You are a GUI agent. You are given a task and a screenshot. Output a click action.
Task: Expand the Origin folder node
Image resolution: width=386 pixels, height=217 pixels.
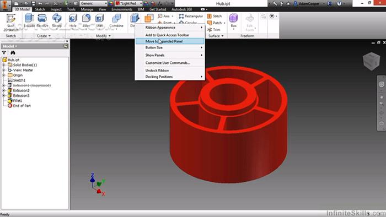tap(4, 75)
